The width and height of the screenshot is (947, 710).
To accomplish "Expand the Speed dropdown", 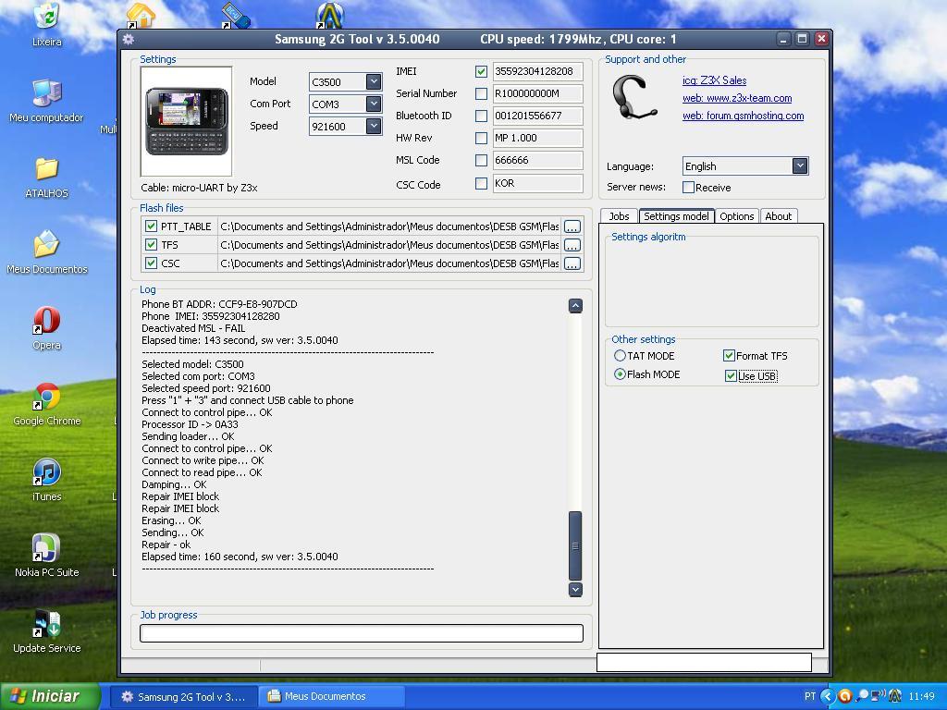I will point(374,126).
